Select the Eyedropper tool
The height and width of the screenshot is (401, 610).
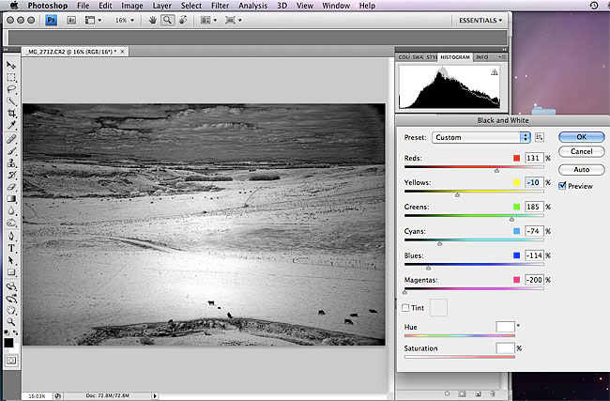(11, 126)
